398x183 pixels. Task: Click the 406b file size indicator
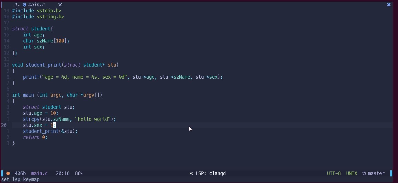coord(20,173)
